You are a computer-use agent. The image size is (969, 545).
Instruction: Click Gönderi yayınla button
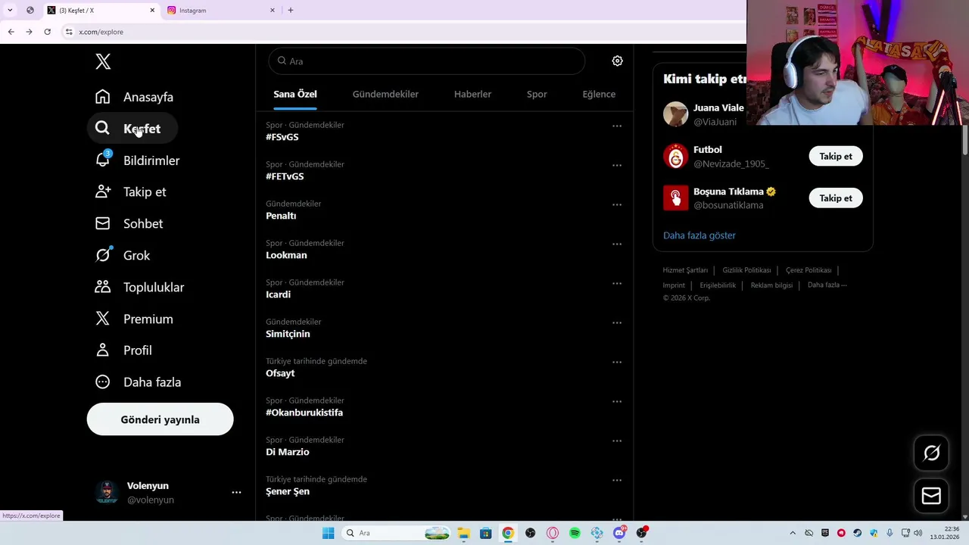[160, 419]
